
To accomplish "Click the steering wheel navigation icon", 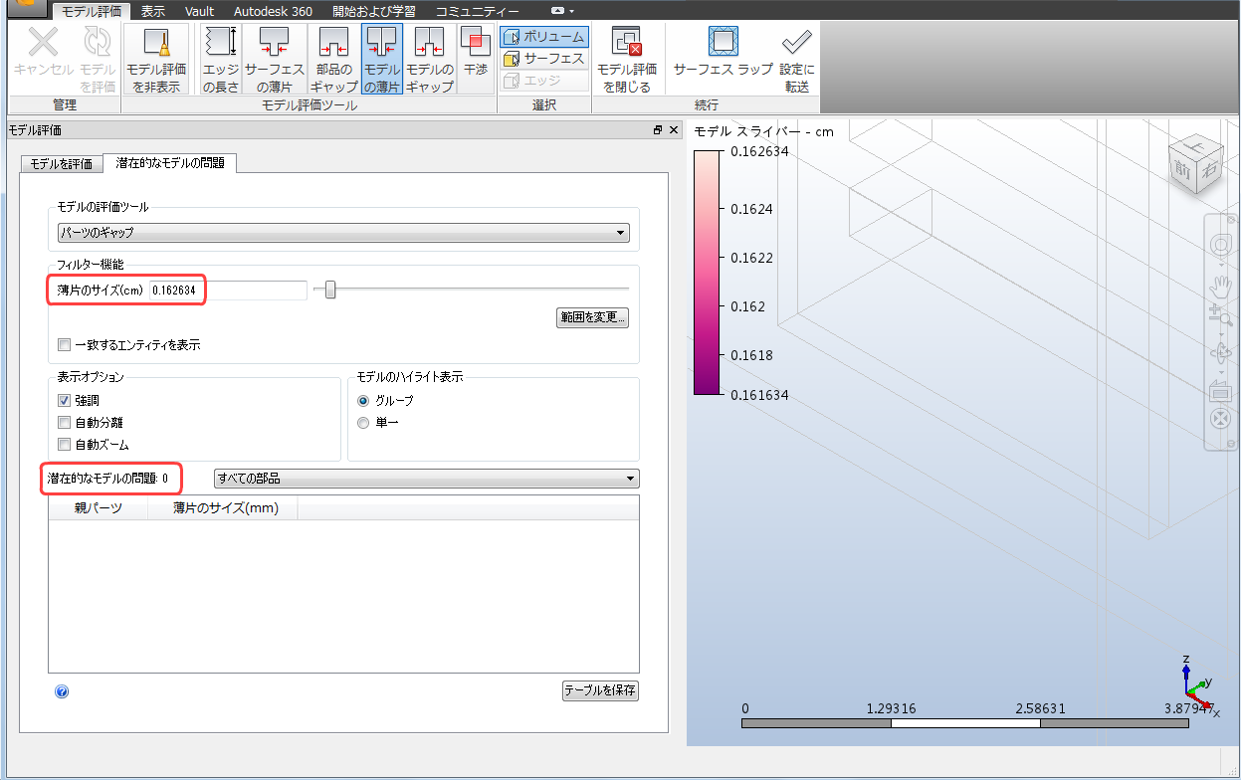I will tap(1220, 245).
